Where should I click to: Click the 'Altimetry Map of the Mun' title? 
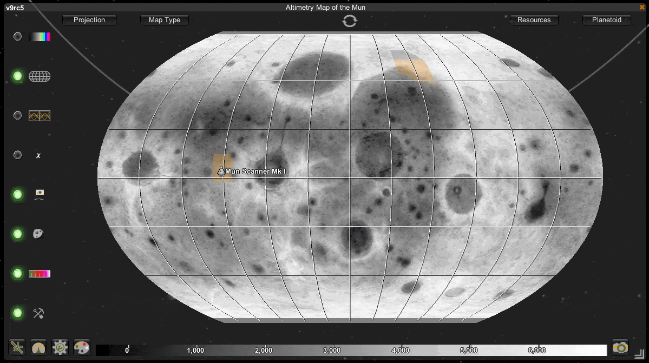325,8
